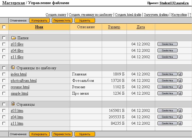192x138 pixels.
Task: Open the photoalbum.html file link
Action: pos(24,81)
